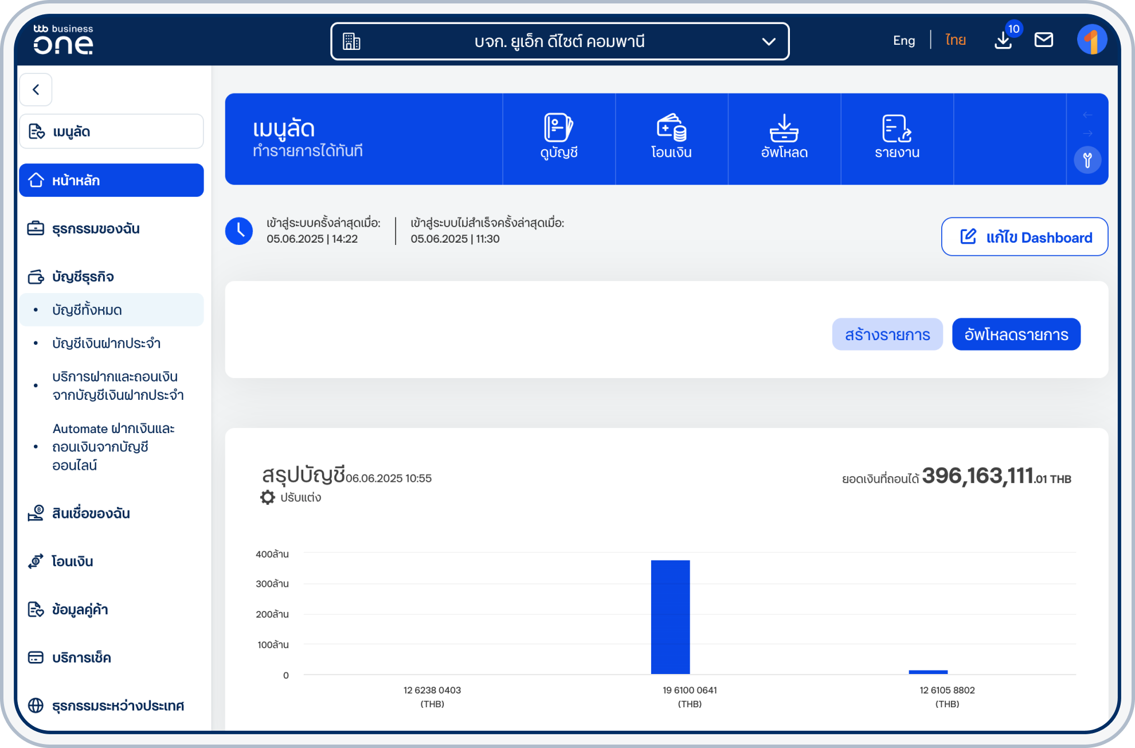Click the แก้ไข Dashboard button
The height and width of the screenshot is (748, 1135).
[1024, 237]
